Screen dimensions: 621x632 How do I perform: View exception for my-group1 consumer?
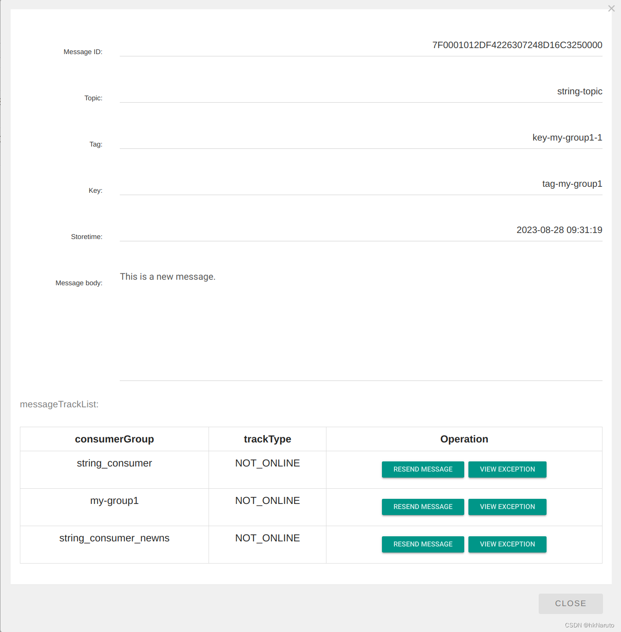[507, 507]
